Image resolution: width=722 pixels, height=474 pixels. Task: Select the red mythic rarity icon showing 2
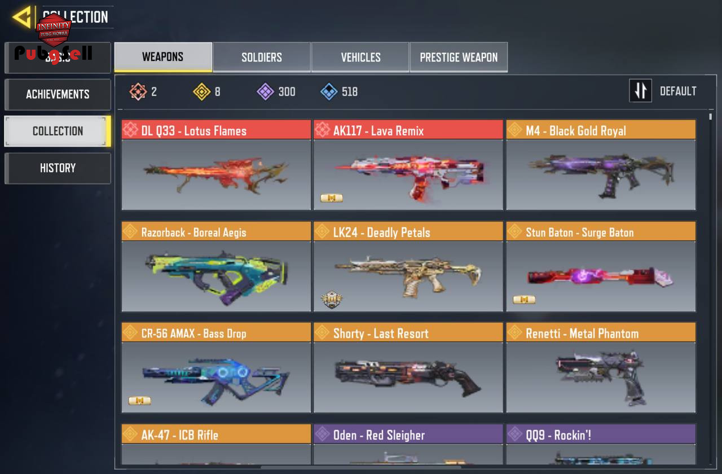(x=138, y=91)
